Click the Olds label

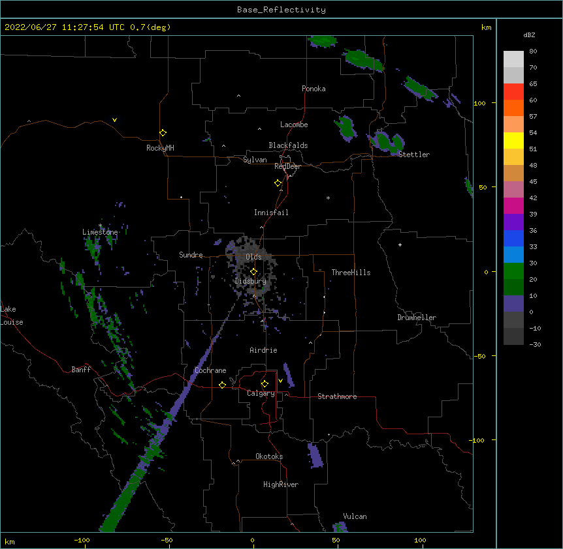tap(253, 257)
